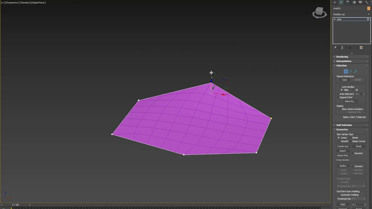Click the Weld button
This screenshot has height=209, width=372.
point(343,204)
